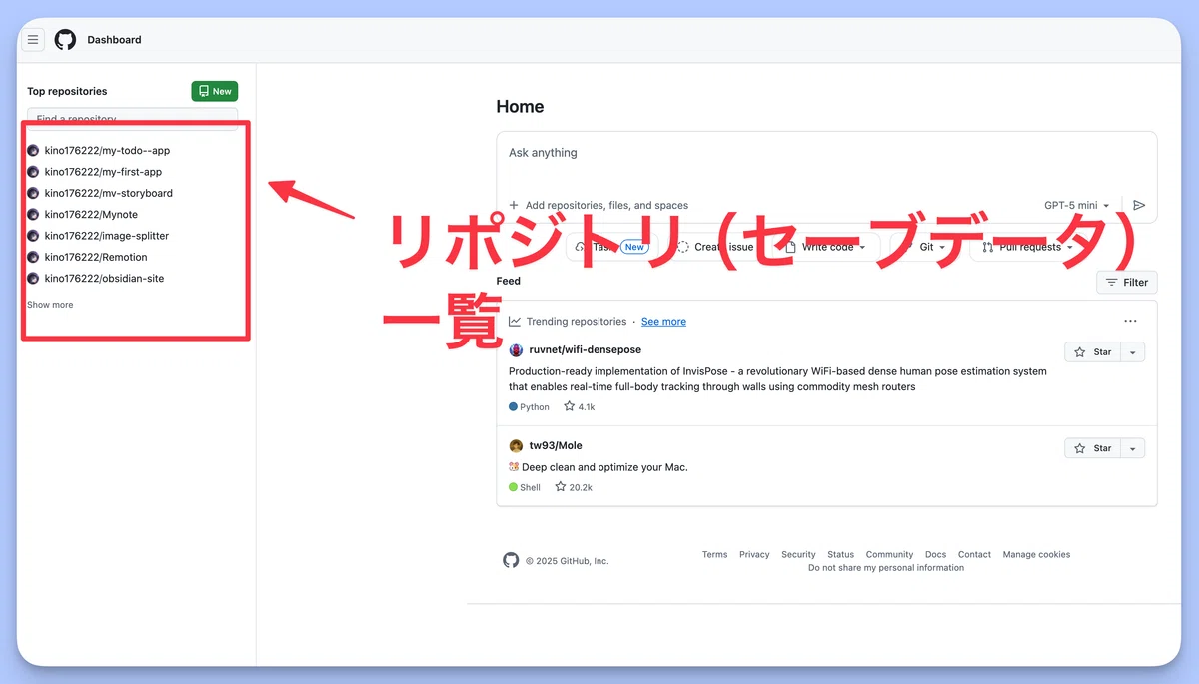Click the Create issue button

click(x=715, y=247)
